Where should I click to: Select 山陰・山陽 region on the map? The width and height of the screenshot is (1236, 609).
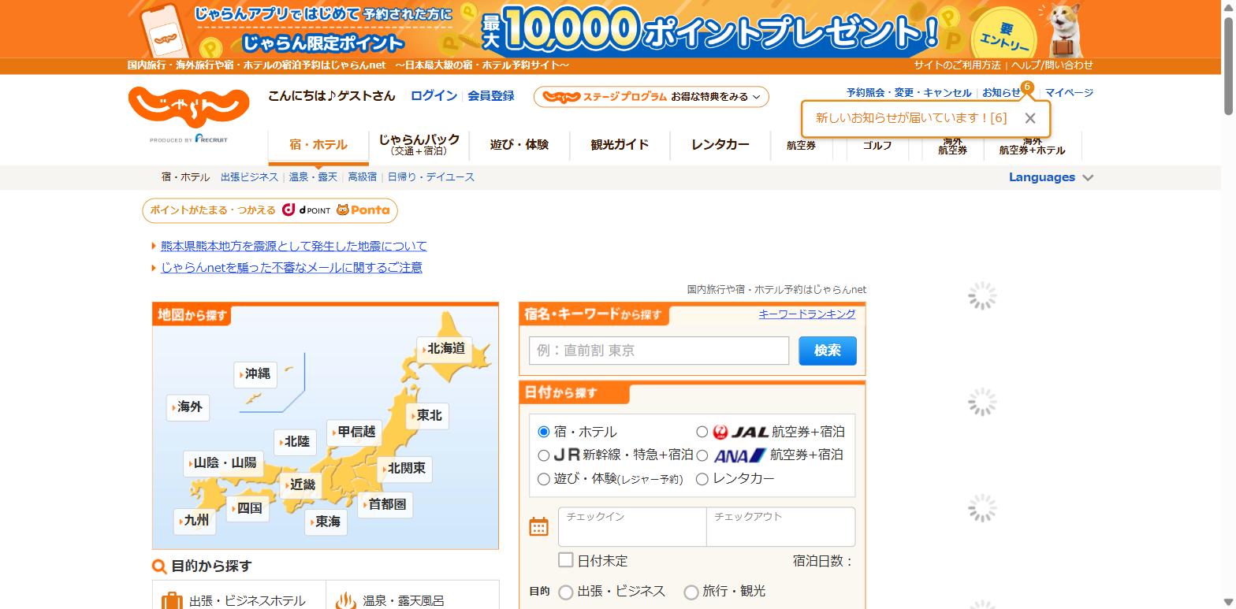tap(224, 462)
